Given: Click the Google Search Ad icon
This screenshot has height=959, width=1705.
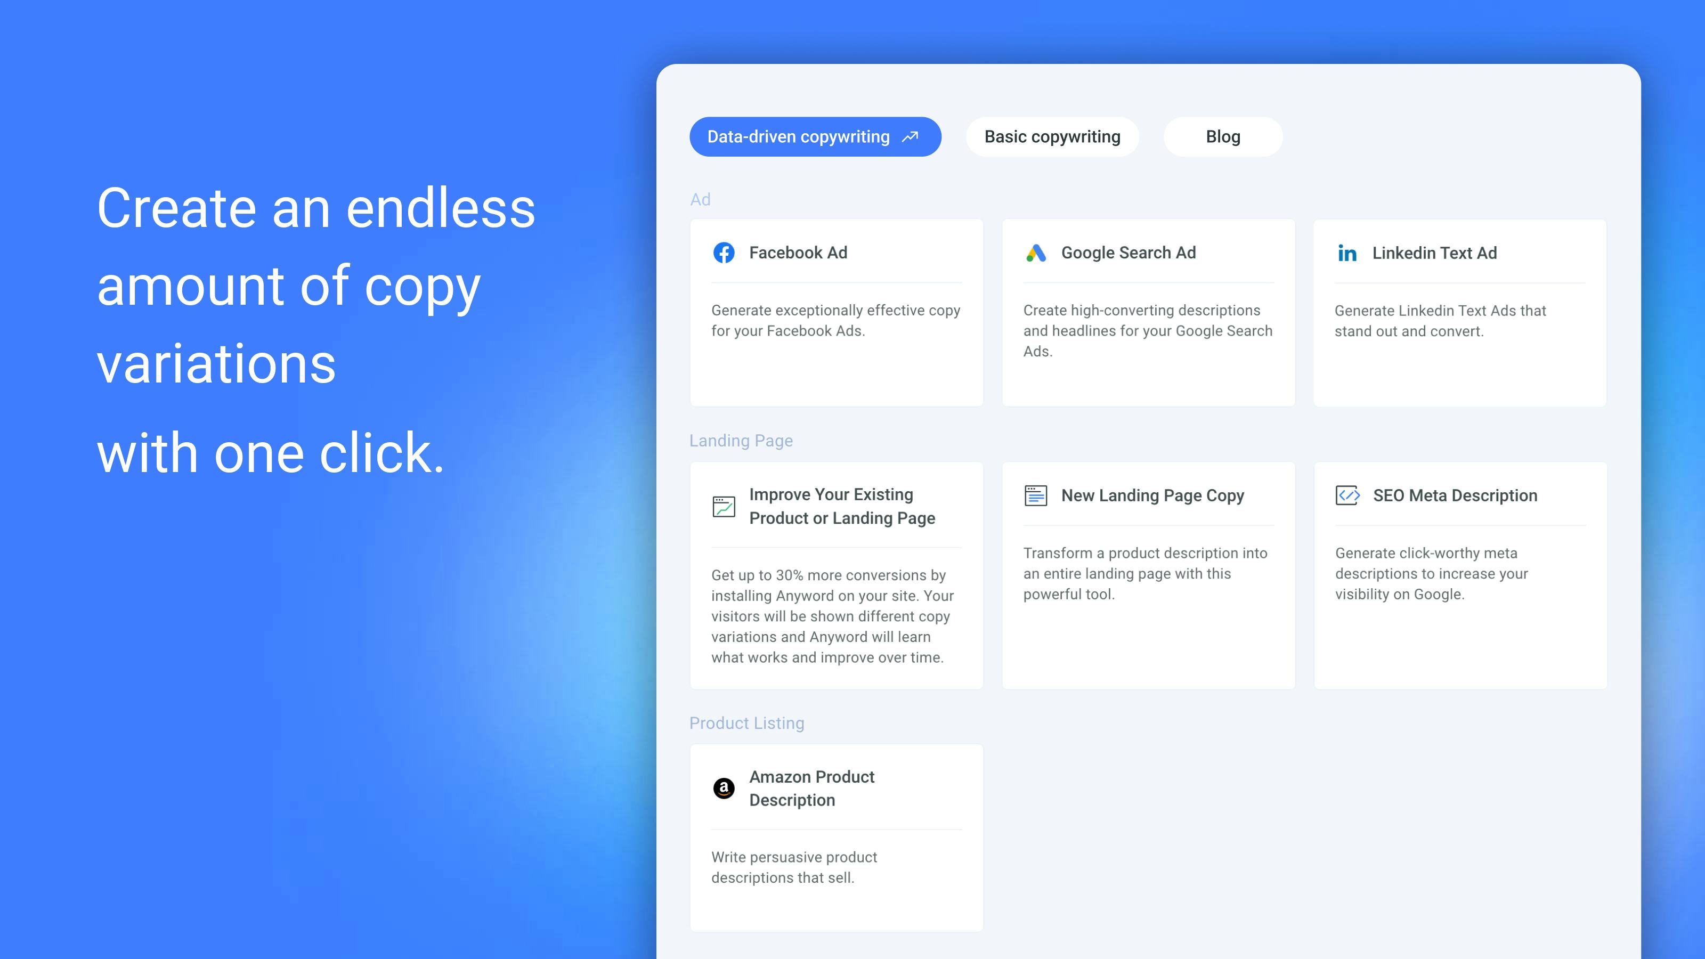Looking at the screenshot, I should tap(1035, 252).
